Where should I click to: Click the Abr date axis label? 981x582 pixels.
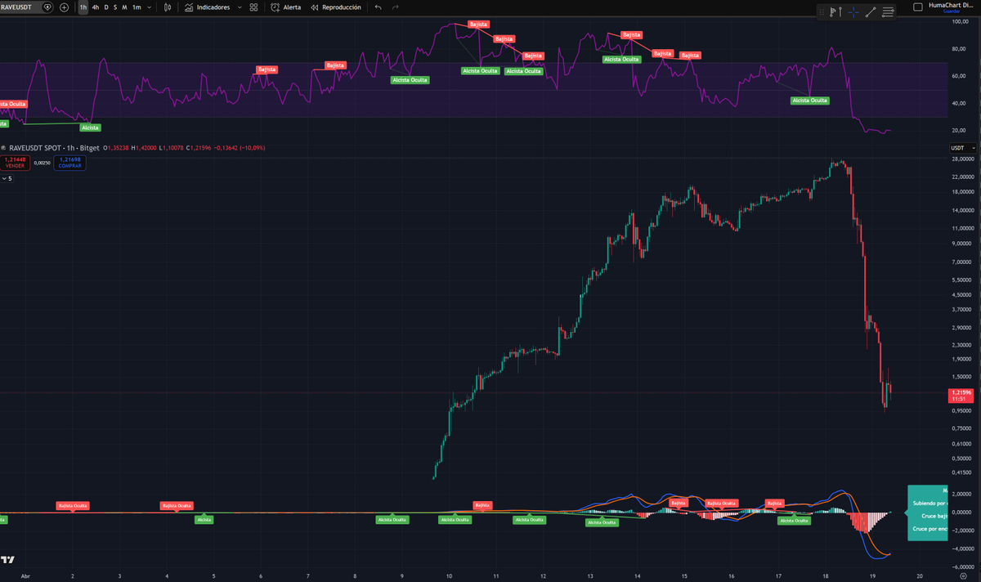click(x=25, y=575)
